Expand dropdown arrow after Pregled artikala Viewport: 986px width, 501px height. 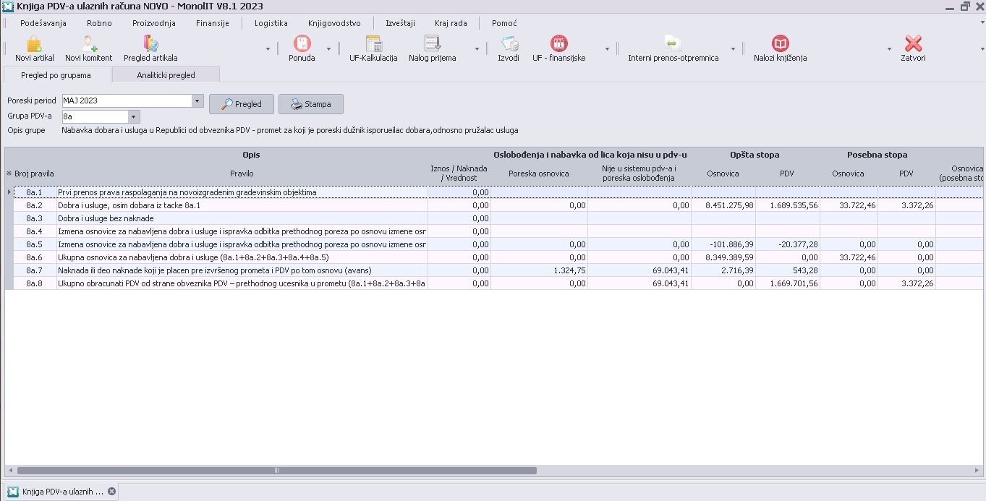point(268,49)
